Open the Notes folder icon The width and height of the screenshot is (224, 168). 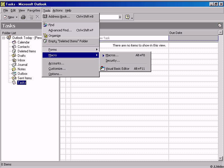(14, 69)
